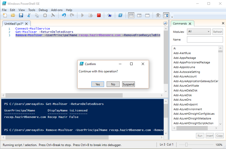Open the Help menu
Screen dimensions: 226x149
69,10
